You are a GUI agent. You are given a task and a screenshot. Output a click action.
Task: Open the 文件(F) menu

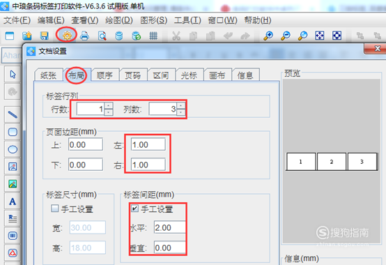coord(17,20)
